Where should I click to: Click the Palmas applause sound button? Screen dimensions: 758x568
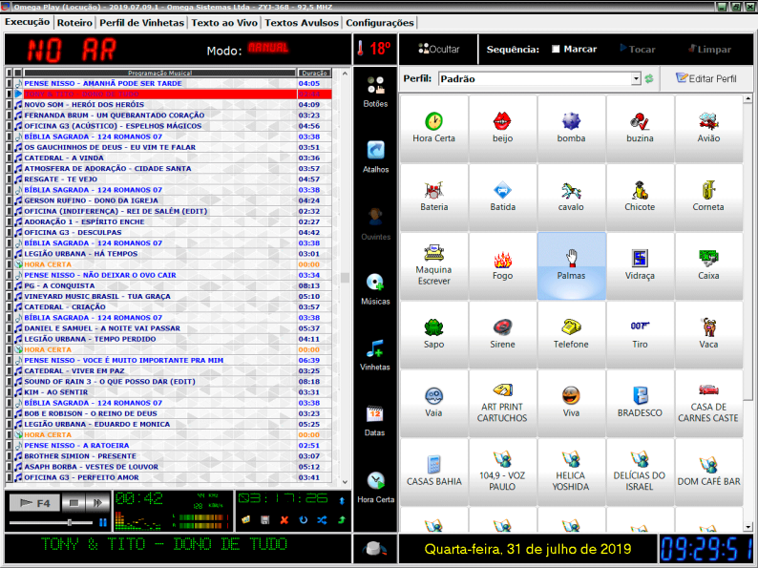[x=572, y=264]
